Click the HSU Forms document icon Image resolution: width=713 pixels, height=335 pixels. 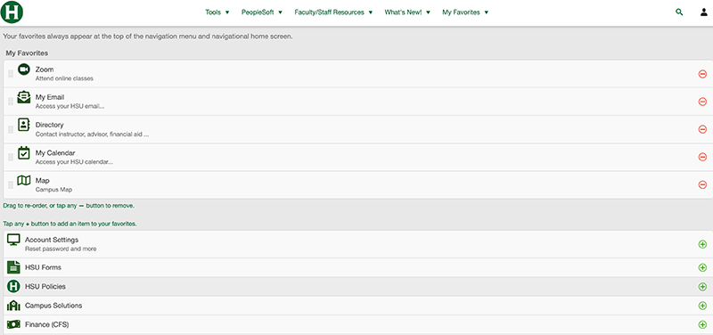click(13, 267)
